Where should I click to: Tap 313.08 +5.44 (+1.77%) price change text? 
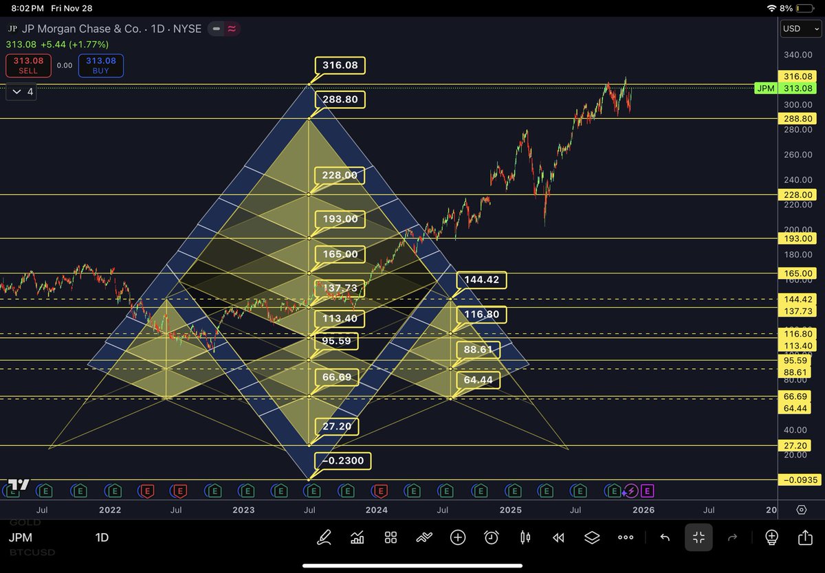pyautogui.click(x=58, y=44)
